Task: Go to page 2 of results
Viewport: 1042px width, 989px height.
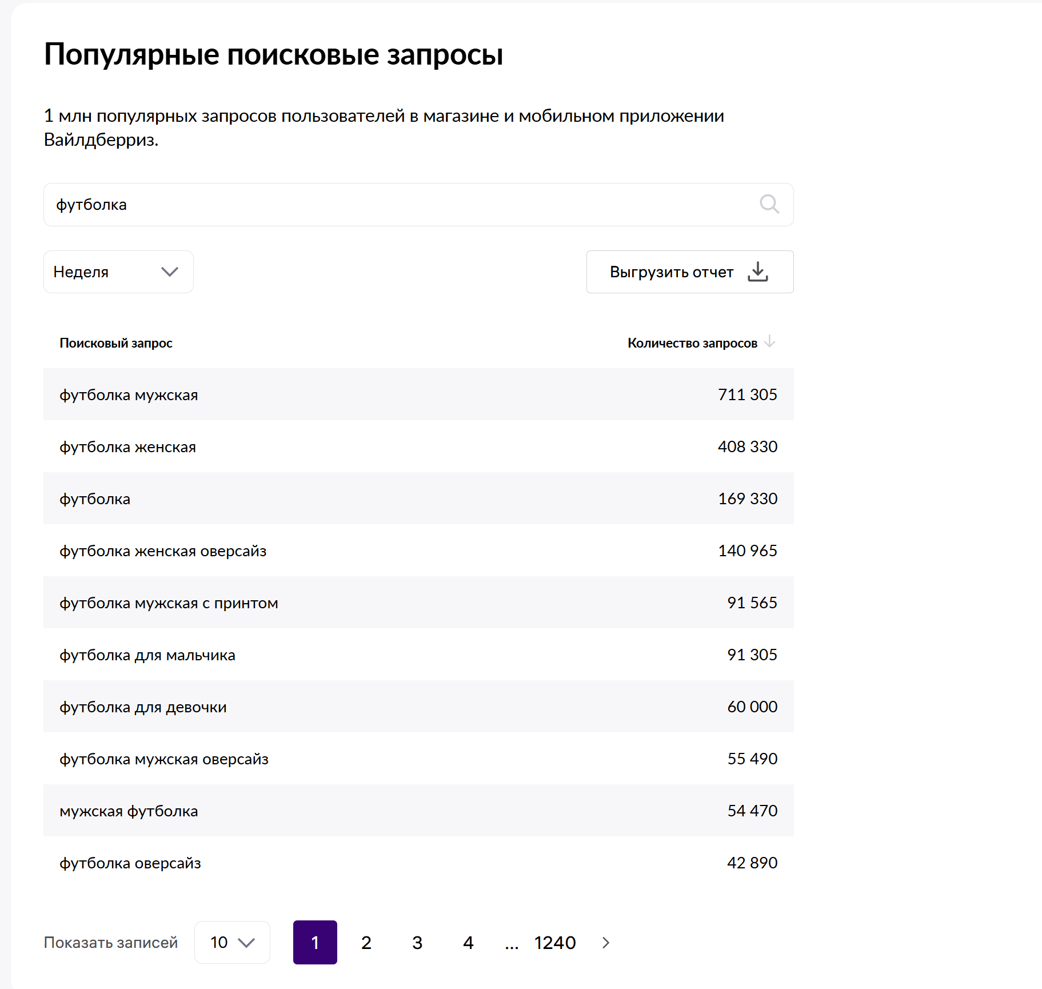Action: click(x=366, y=943)
